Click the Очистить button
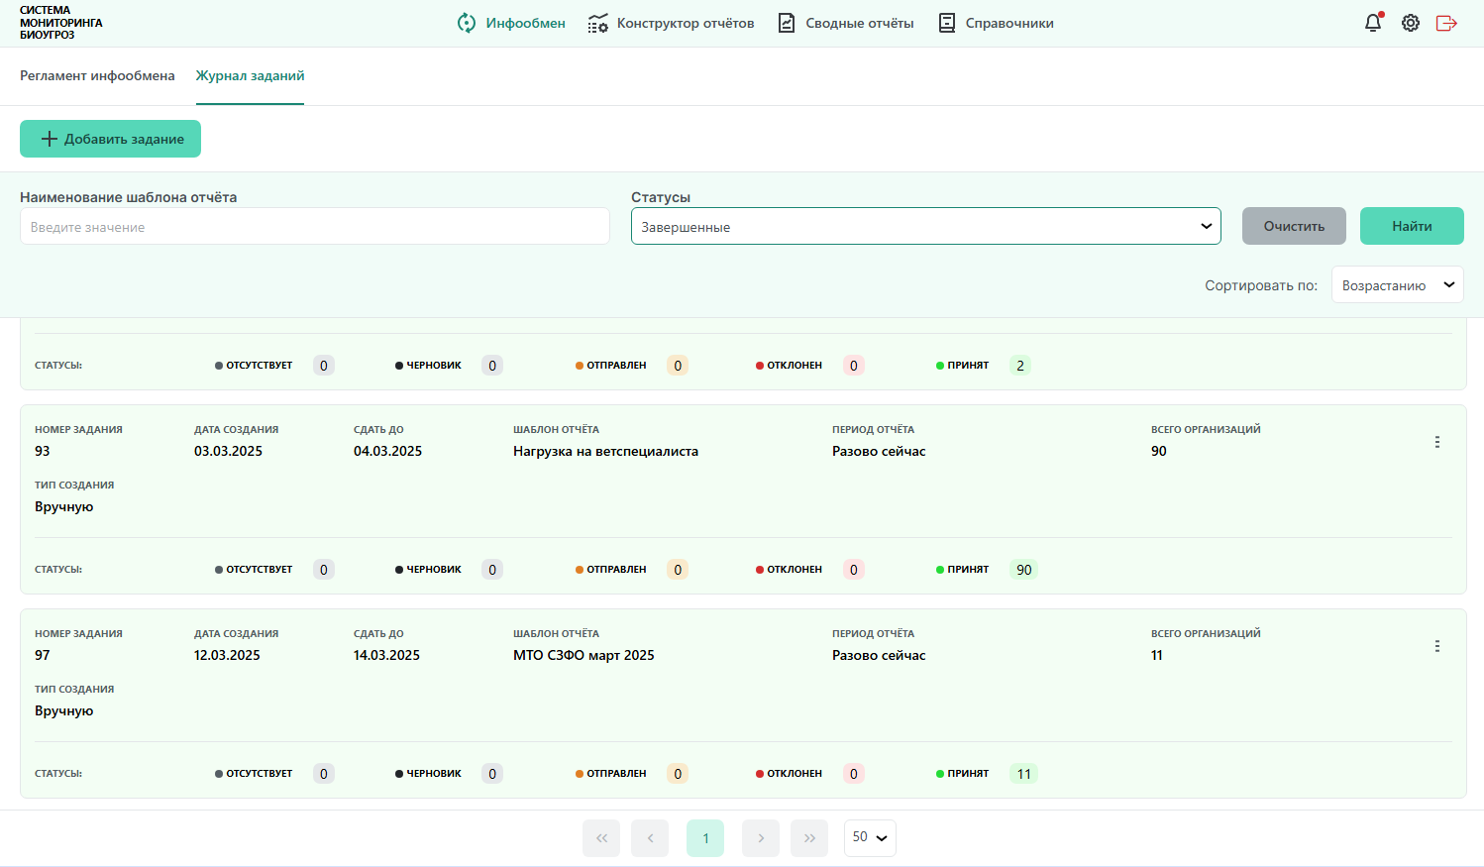This screenshot has height=867, width=1484. click(x=1294, y=226)
